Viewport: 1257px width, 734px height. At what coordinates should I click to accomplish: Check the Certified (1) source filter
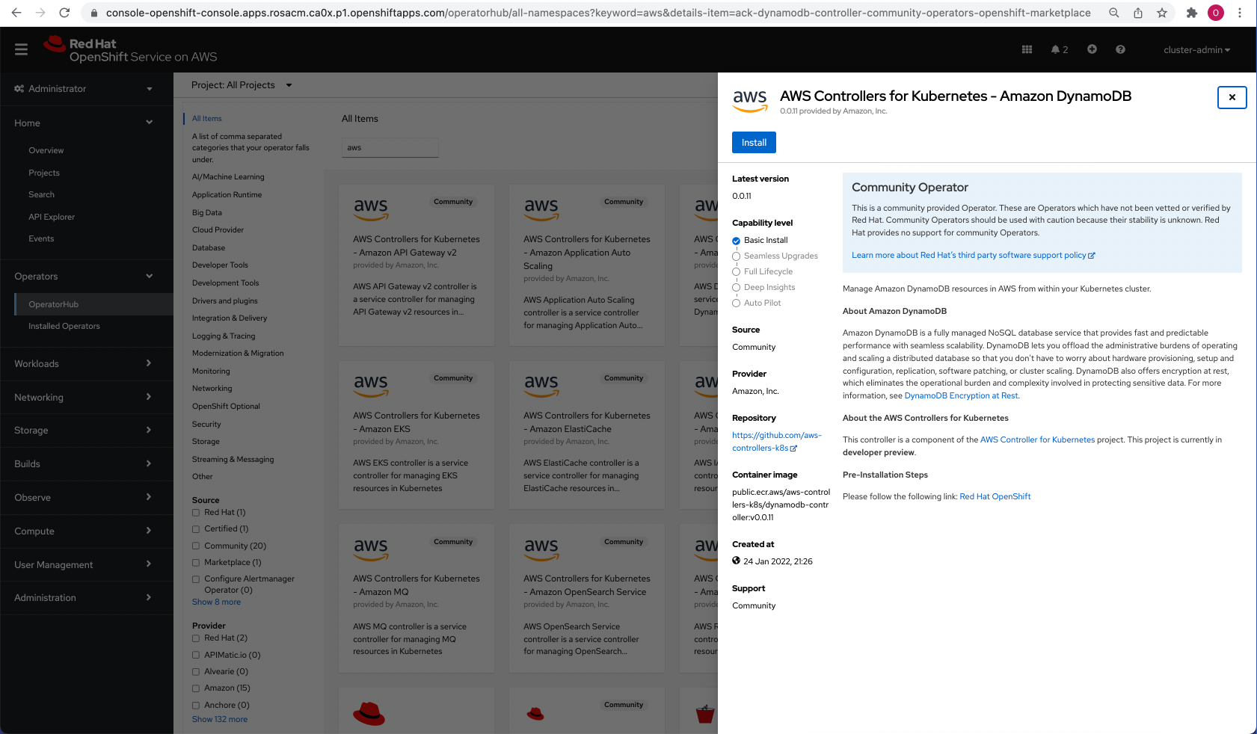tap(196, 529)
